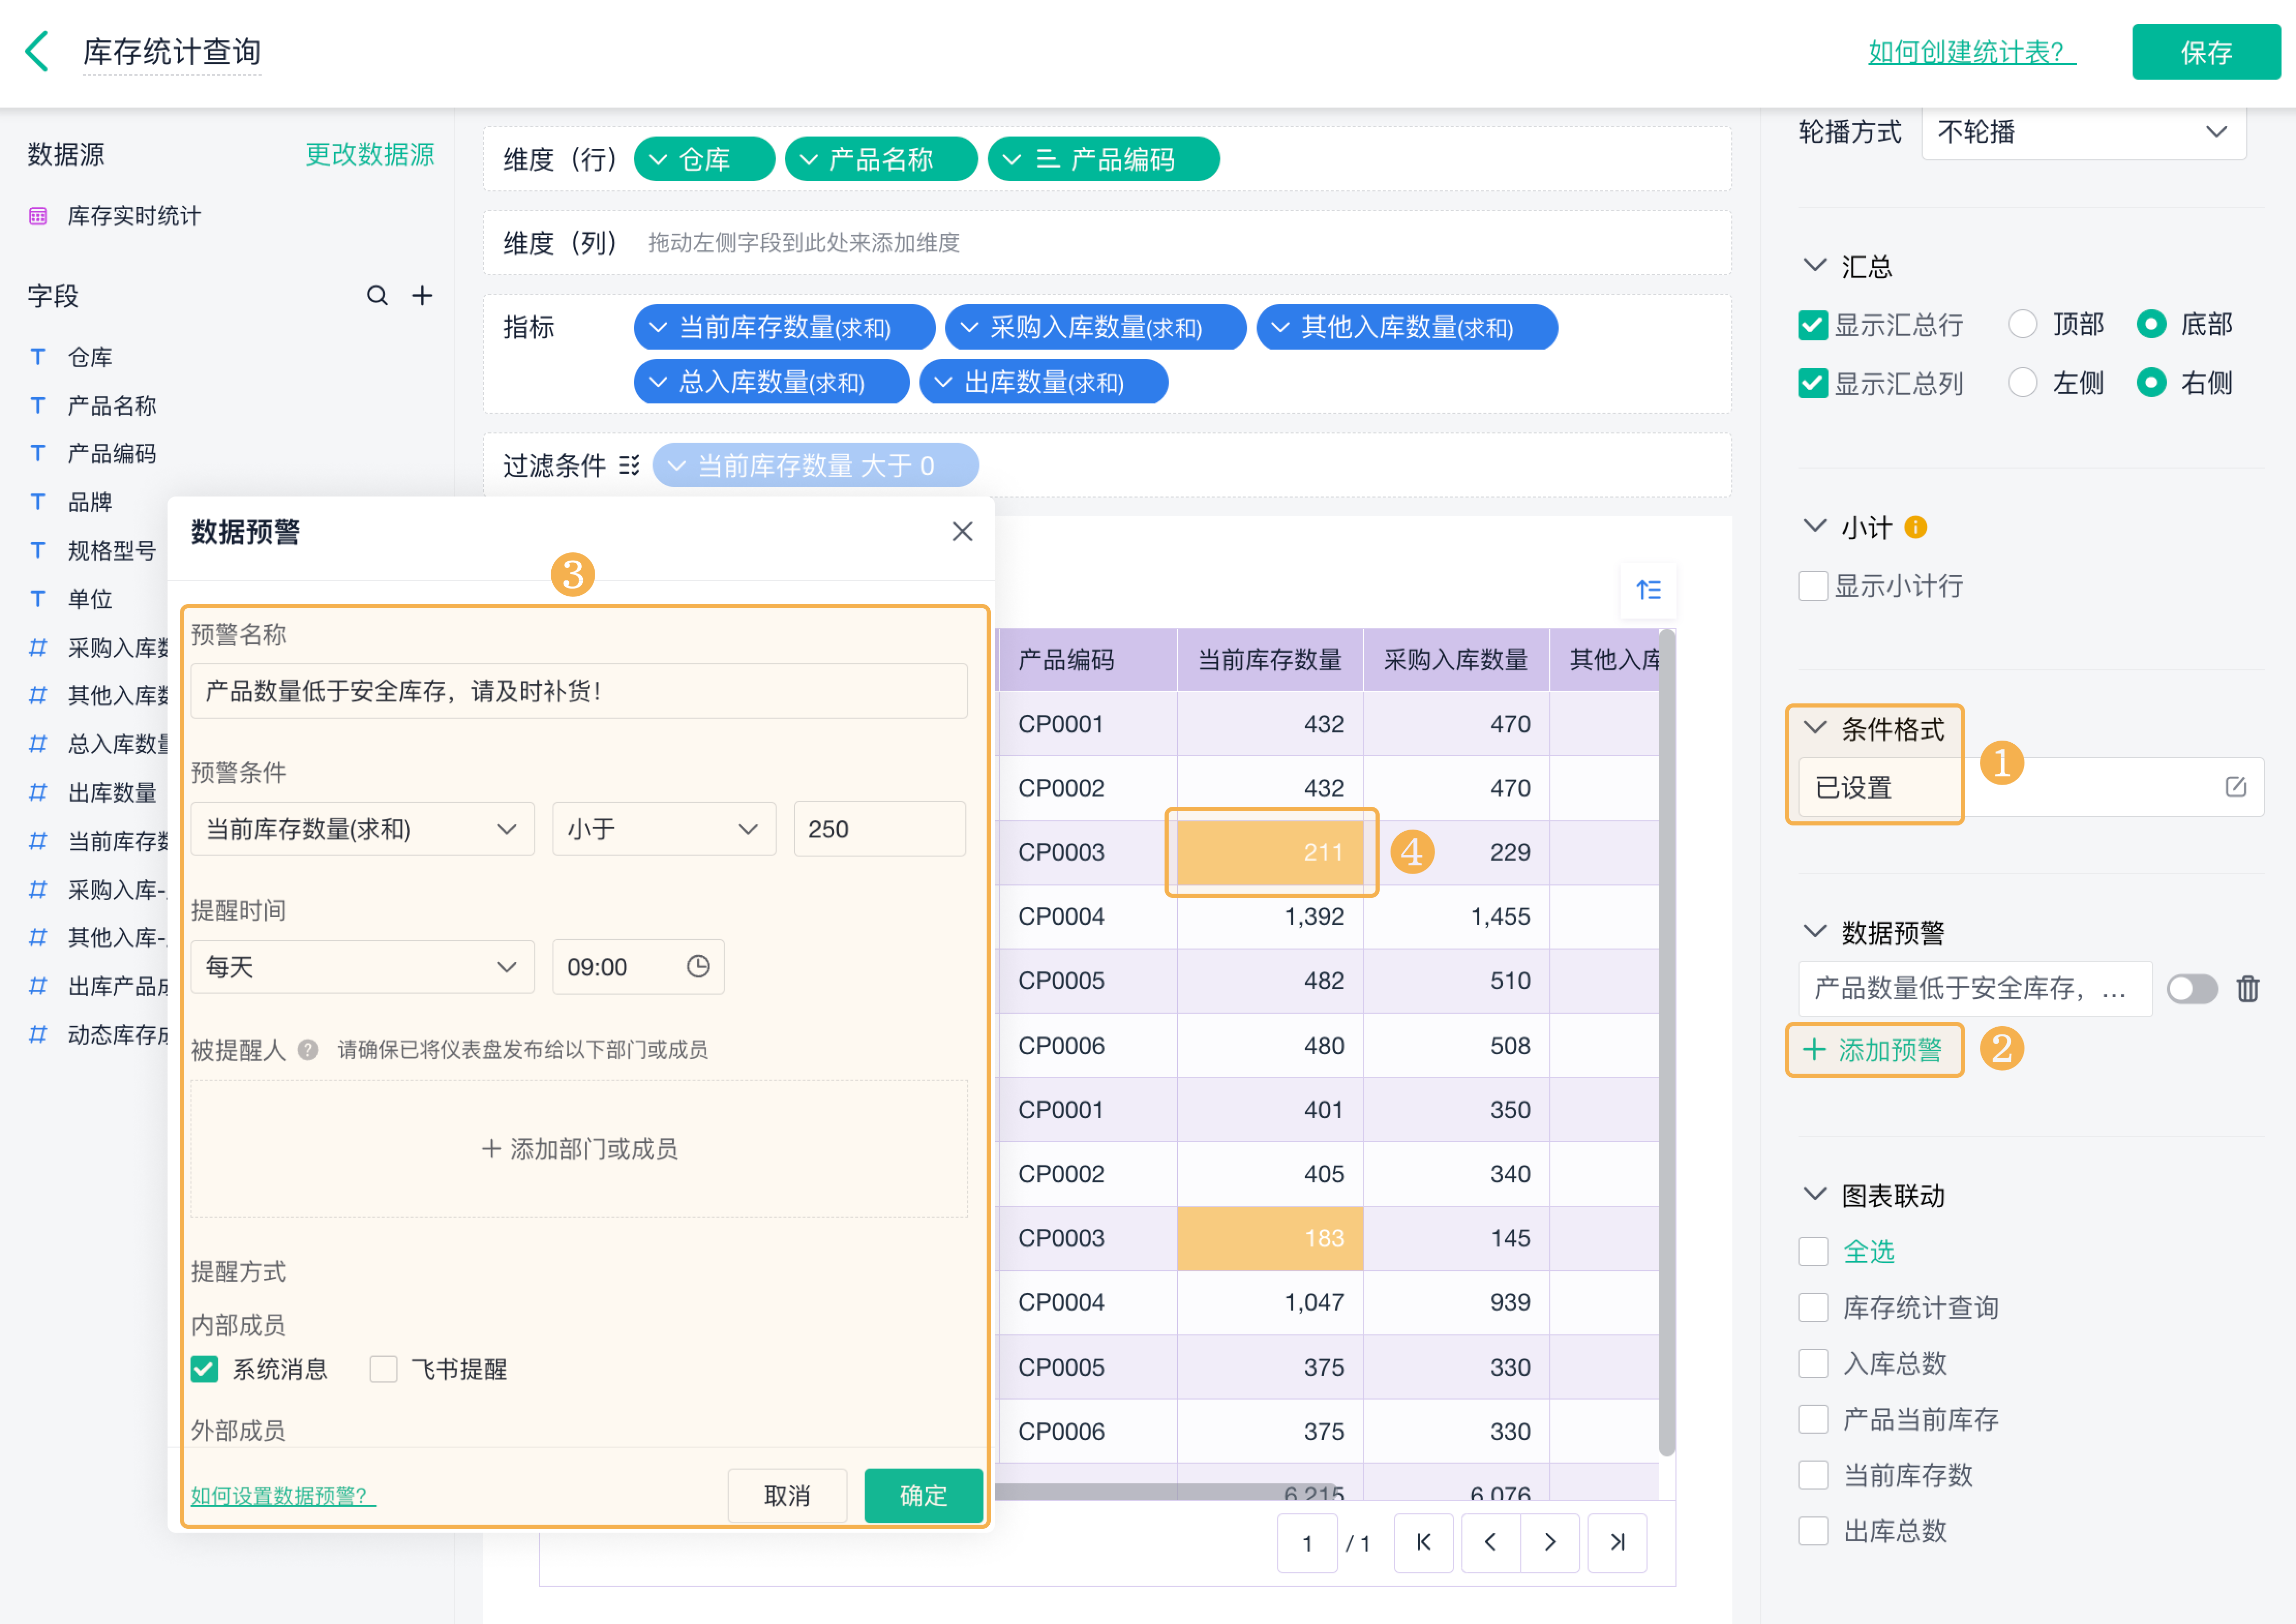Open the 轮播方式 dropdown
Viewport: 2296px width, 1624px height.
pos(2083,132)
